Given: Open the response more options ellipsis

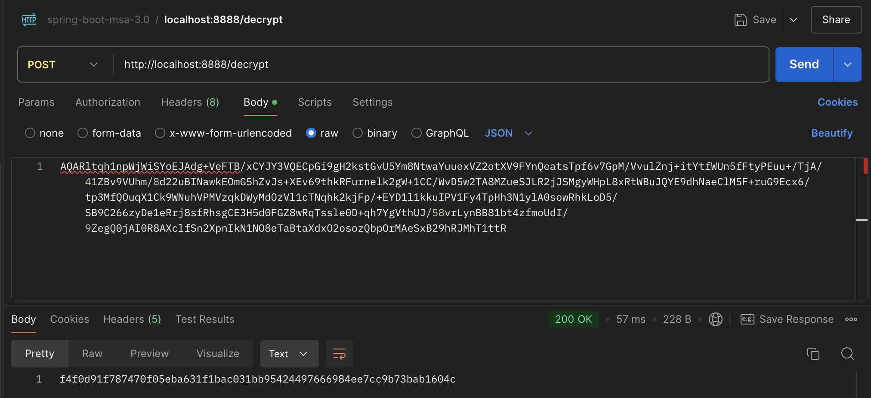Looking at the screenshot, I should point(851,319).
